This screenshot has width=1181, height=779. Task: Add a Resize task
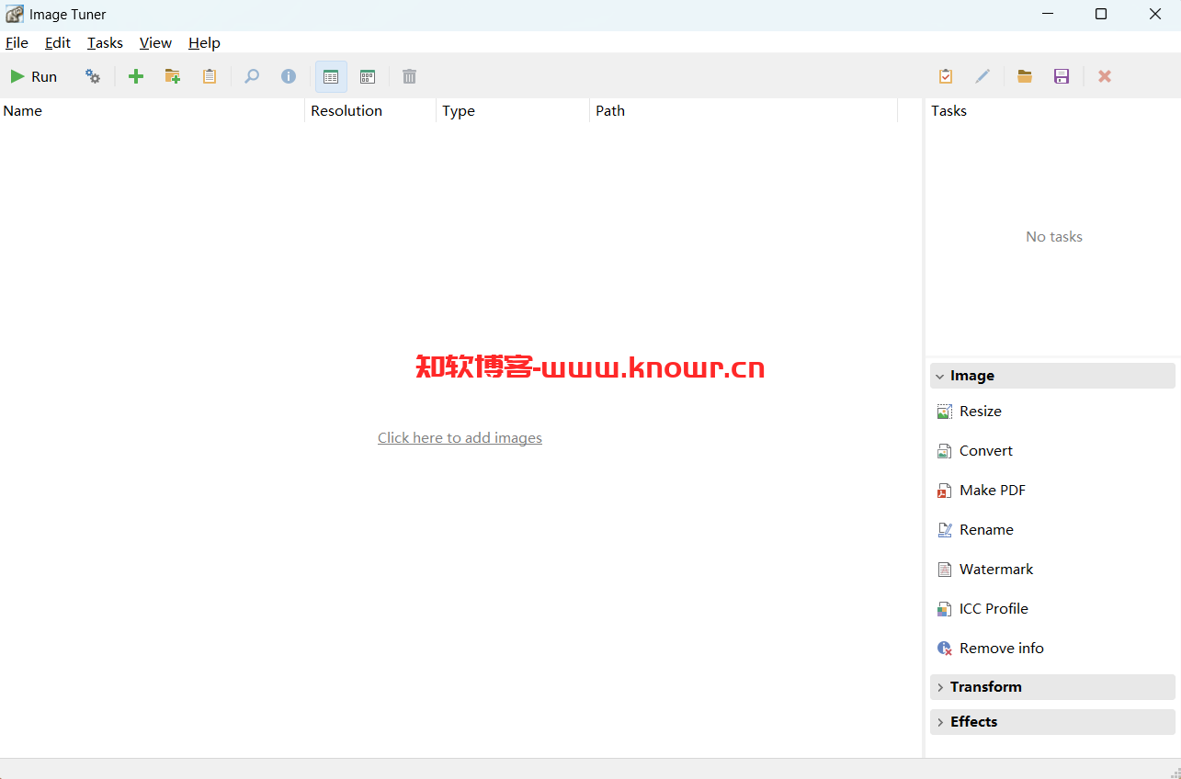click(981, 412)
